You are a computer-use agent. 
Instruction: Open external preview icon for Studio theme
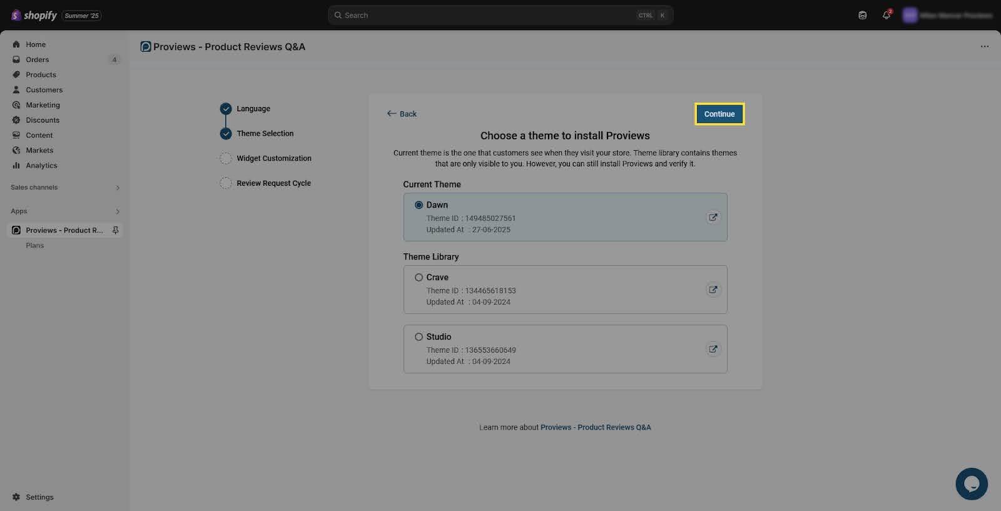(x=713, y=349)
